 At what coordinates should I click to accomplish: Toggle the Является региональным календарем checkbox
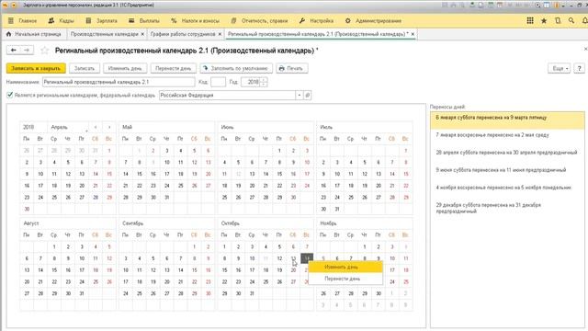pyautogui.click(x=10, y=95)
